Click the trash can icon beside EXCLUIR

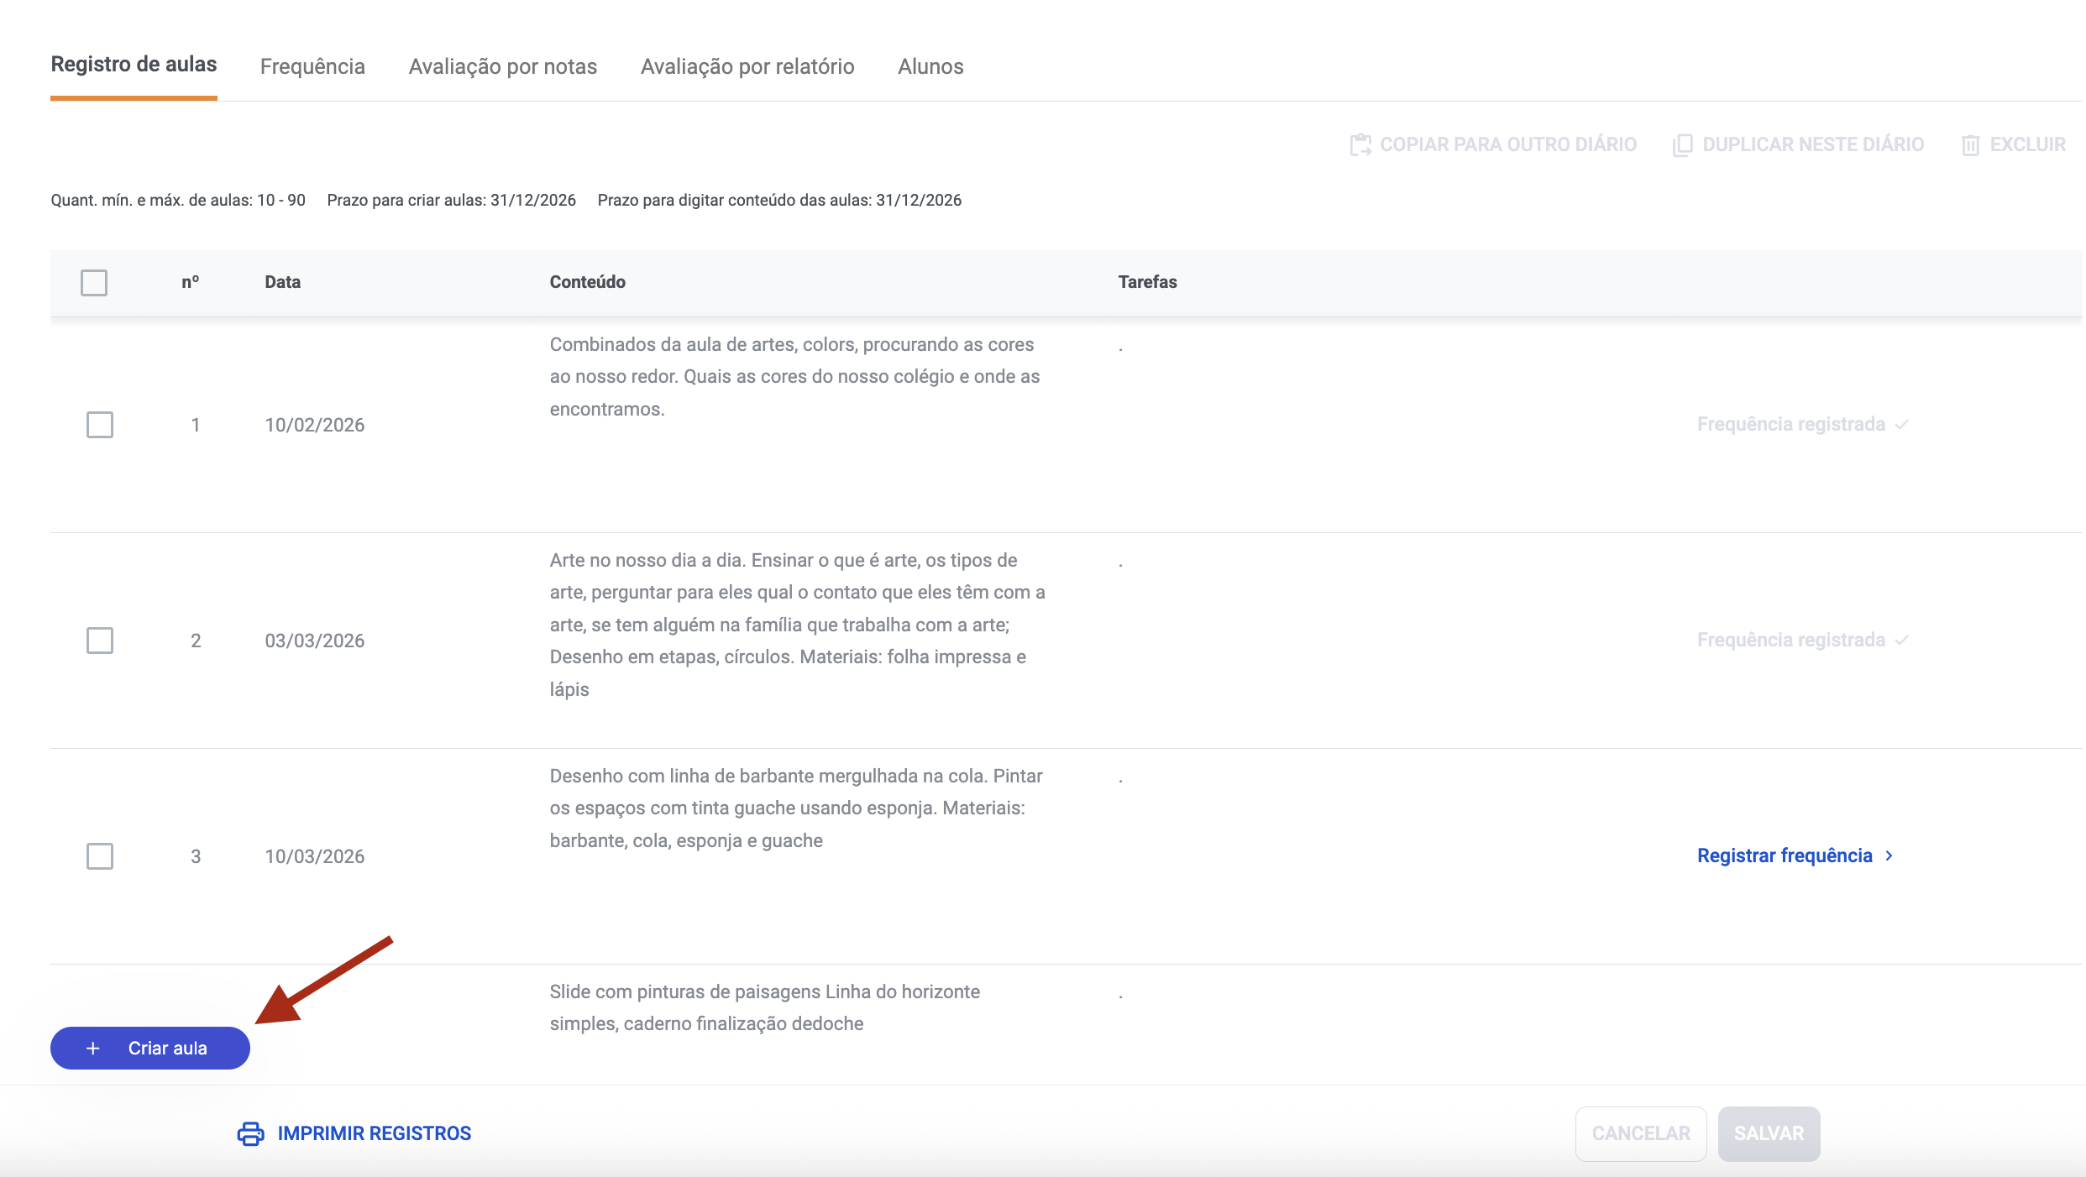pos(1970,144)
